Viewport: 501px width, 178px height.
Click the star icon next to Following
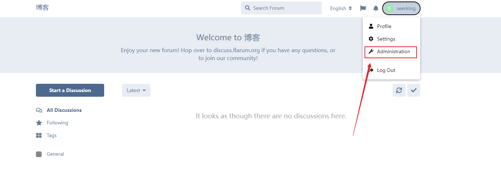click(39, 123)
